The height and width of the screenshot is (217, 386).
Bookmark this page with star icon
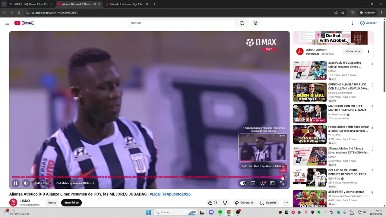pos(343,13)
